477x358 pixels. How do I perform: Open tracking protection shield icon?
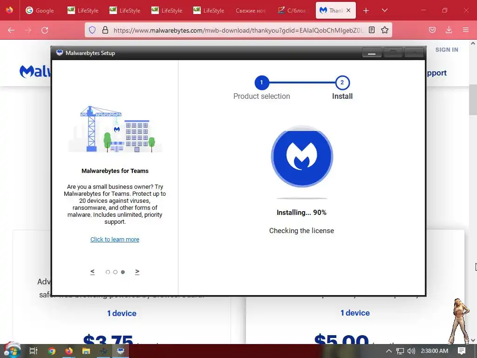coord(92,30)
